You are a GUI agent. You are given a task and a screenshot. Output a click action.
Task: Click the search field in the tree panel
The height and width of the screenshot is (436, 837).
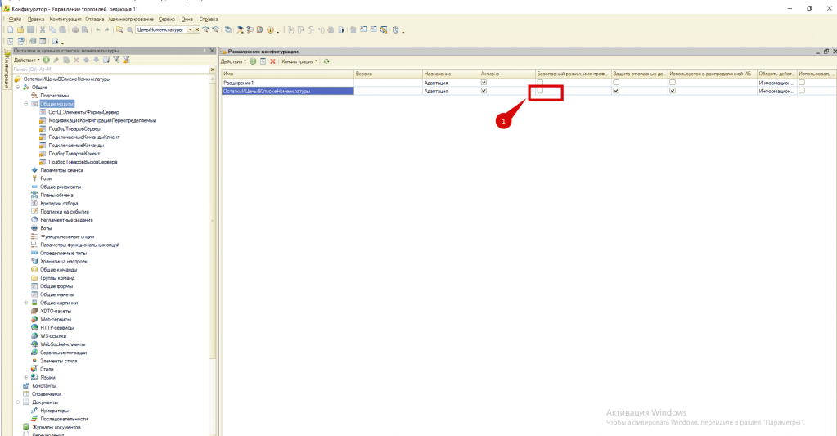pyautogui.click(x=110, y=70)
